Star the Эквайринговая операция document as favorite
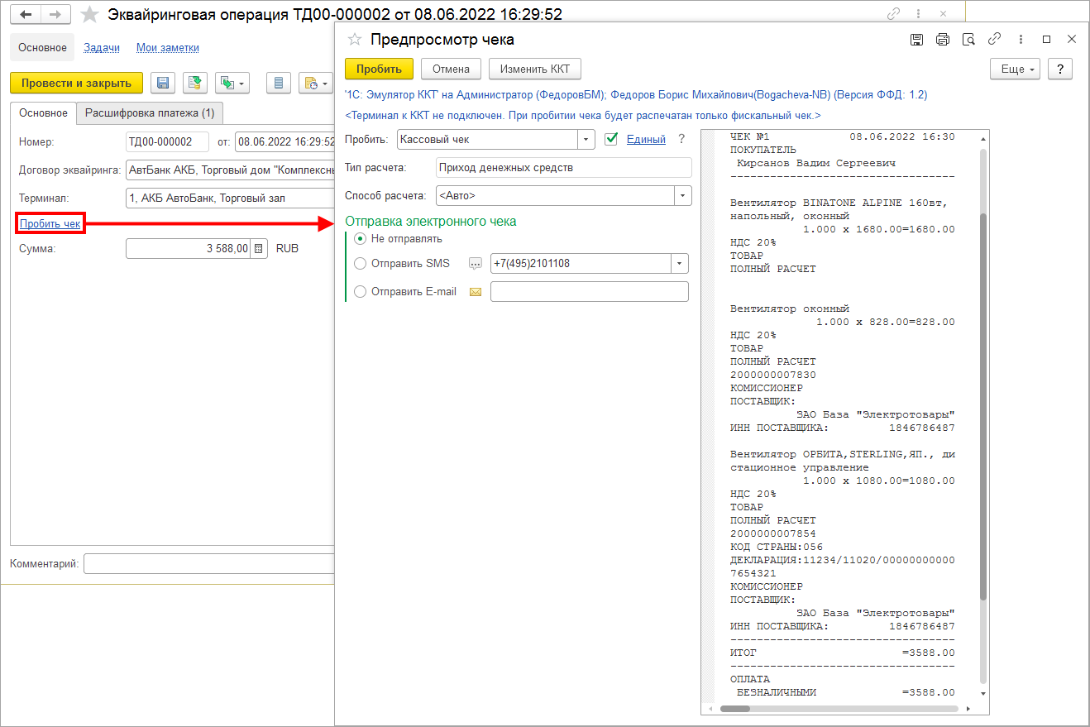 (89, 15)
